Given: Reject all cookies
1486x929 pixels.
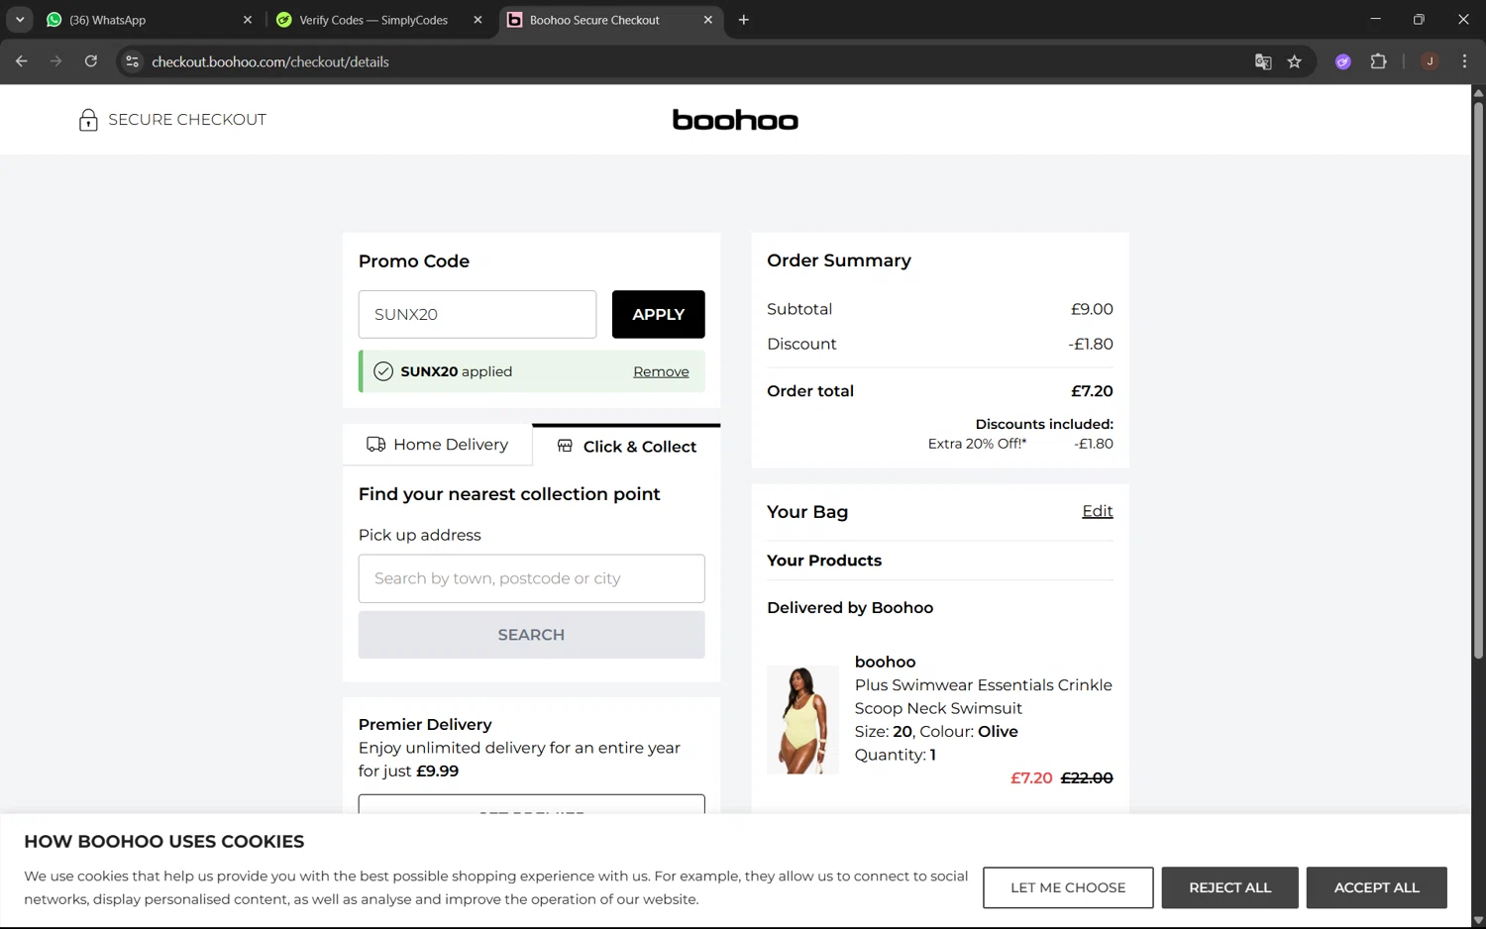Looking at the screenshot, I should [1230, 887].
